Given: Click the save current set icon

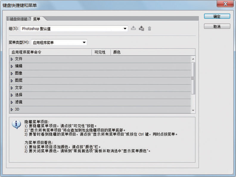Looking at the screenshot, I should click(x=133, y=29).
